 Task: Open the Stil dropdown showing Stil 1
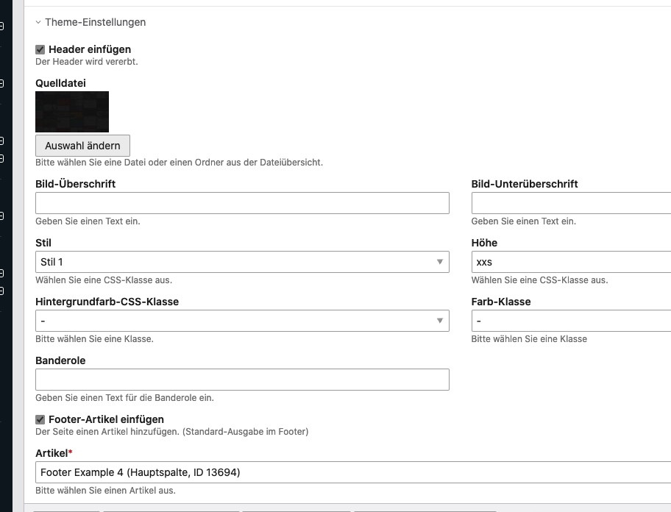click(242, 263)
